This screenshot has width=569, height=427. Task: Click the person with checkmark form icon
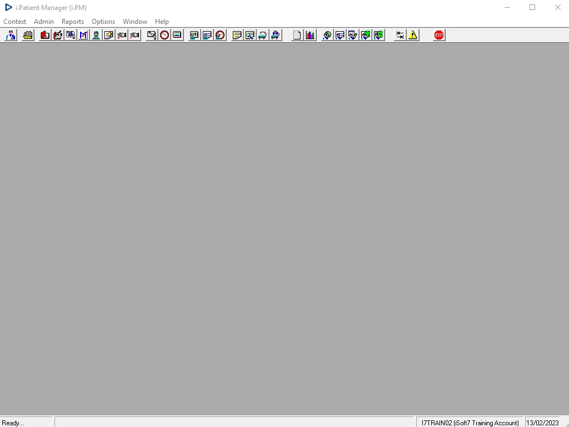(x=353, y=35)
